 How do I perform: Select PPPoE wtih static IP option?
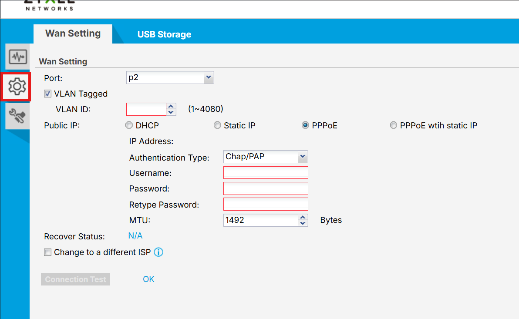coord(393,125)
